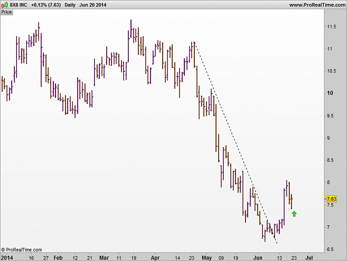The width and height of the screenshot is (347, 261).
Task: Click the 9.5 price axis label
Action: (x=330, y=116)
